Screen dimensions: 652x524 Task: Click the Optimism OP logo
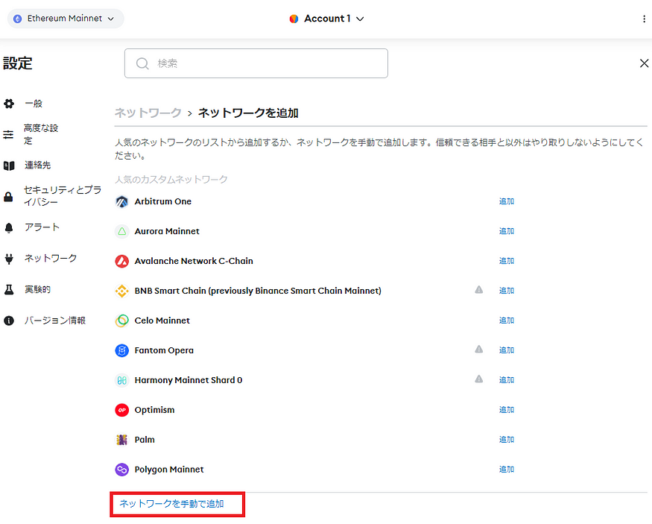coord(122,410)
